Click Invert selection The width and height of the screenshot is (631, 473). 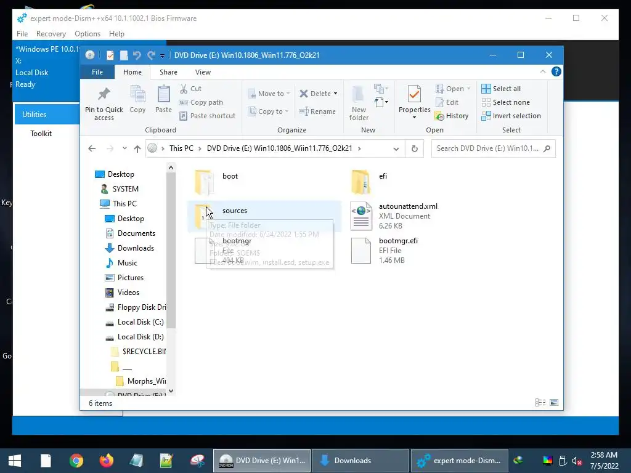(511, 116)
